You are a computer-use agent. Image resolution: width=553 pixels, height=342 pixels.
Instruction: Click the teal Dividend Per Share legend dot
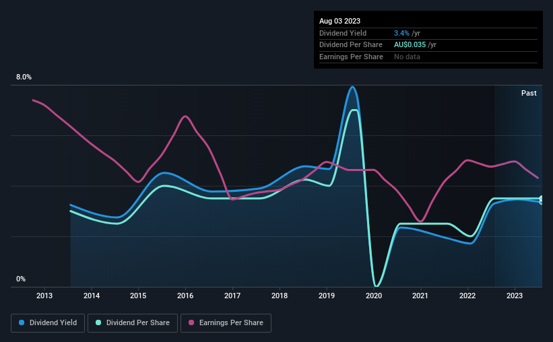[98, 322]
